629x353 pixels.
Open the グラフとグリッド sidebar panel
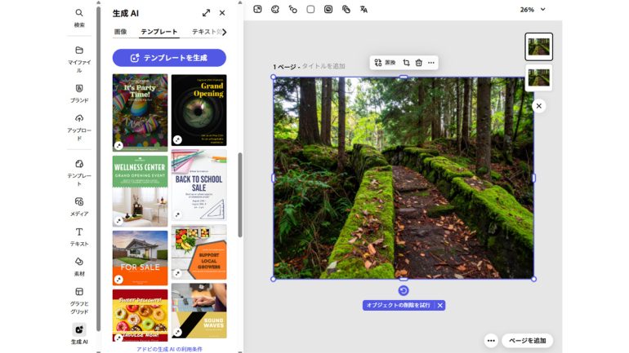79,300
